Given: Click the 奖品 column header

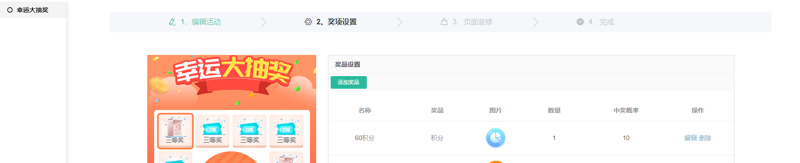Looking at the screenshot, I should [437, 110].
